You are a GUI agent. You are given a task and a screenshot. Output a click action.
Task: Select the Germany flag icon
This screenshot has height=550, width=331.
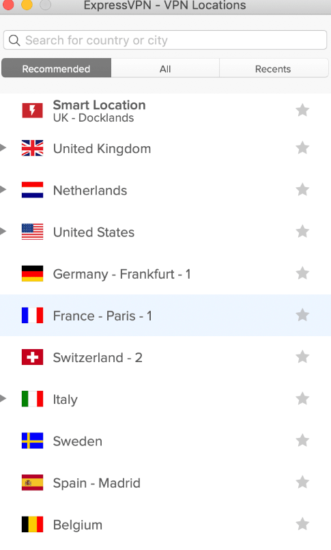pos(32,273)
